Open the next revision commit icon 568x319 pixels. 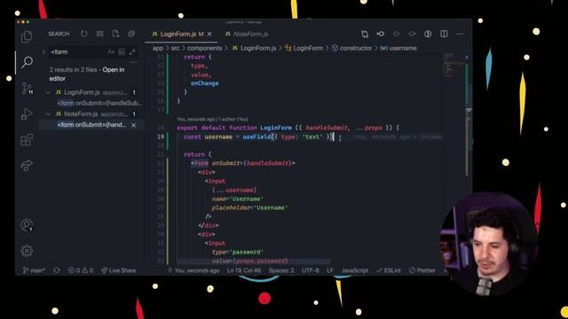pyautogui.click(x=412, y=34)
